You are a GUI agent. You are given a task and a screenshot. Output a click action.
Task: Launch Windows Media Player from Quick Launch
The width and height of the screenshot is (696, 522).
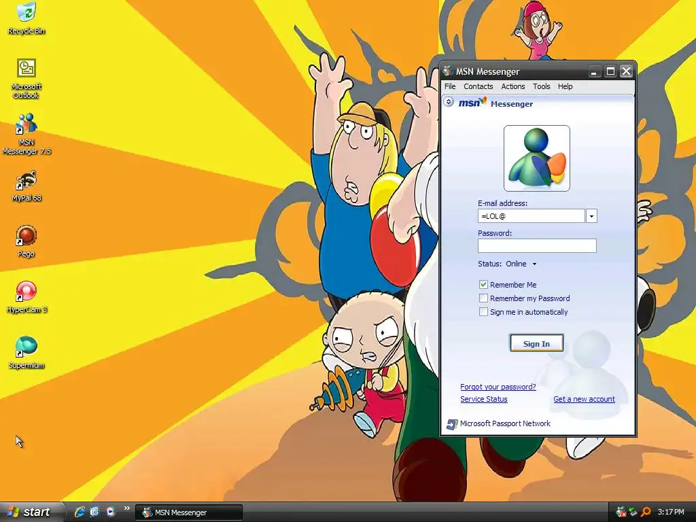pos(110,512)
